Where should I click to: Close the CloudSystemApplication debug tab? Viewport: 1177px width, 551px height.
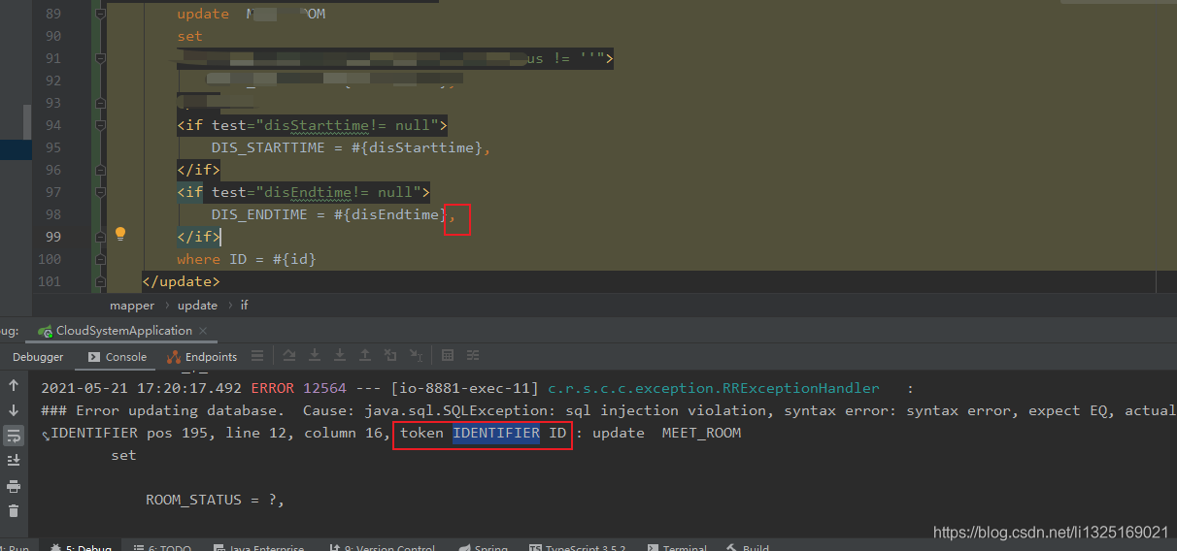point(203,331)
